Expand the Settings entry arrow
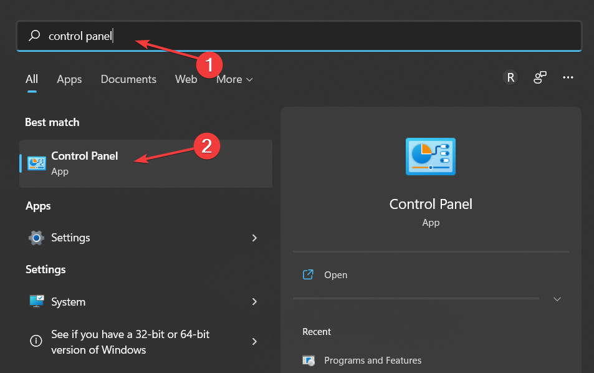This screenshot has height=373, width=594. [254, 238]
